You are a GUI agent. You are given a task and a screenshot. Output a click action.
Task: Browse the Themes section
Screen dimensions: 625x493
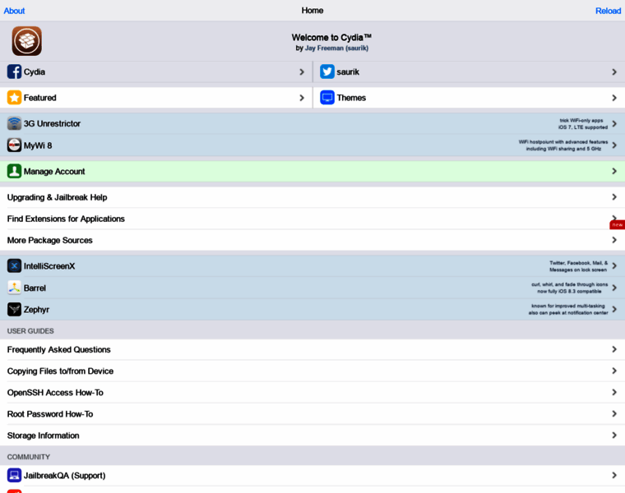point(469,98)
